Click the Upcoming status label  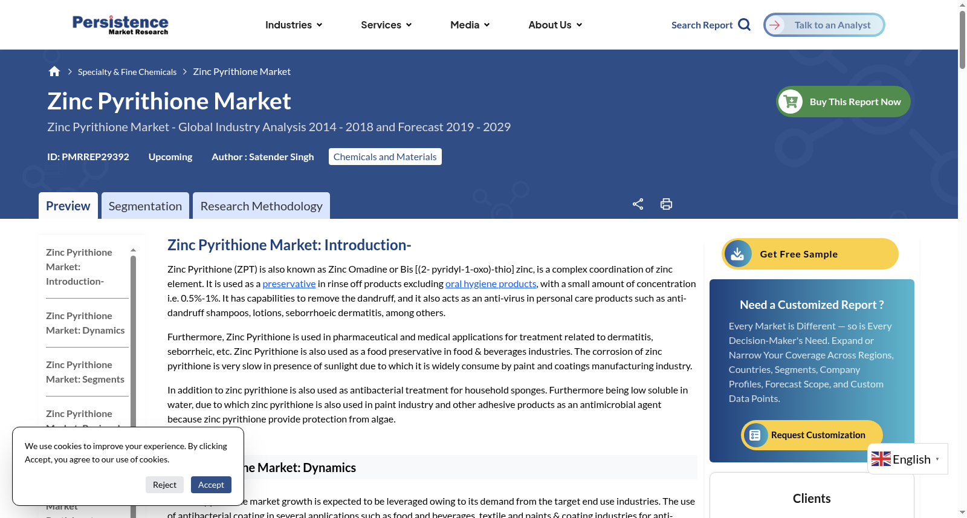170,157
